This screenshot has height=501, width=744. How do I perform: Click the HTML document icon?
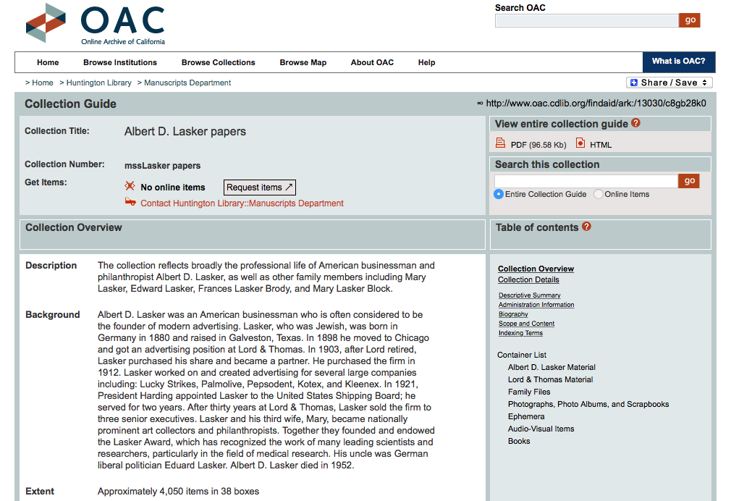pos(580,143)
